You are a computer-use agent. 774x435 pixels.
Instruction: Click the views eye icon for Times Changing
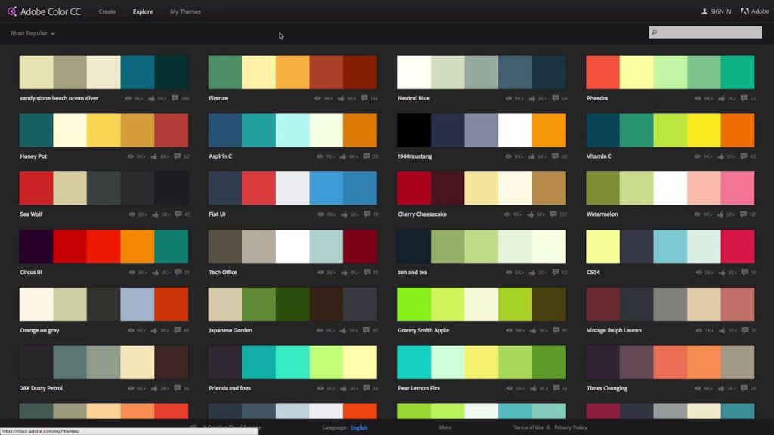click(698, 389)
